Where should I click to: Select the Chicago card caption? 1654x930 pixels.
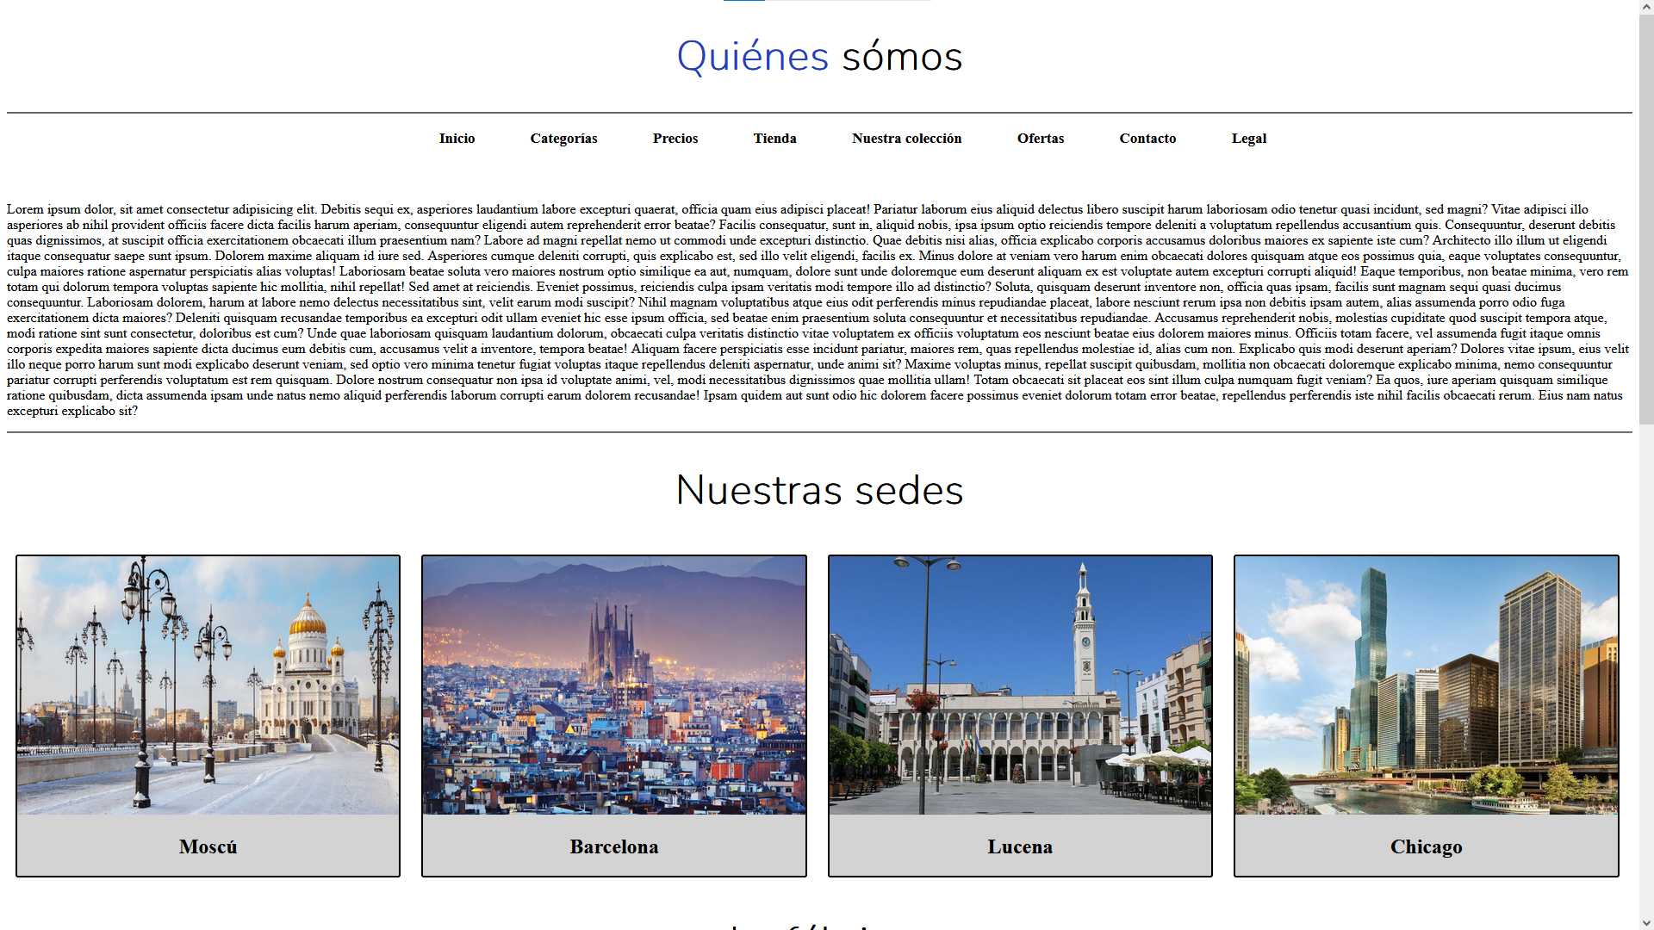(x=1426, y=846)
